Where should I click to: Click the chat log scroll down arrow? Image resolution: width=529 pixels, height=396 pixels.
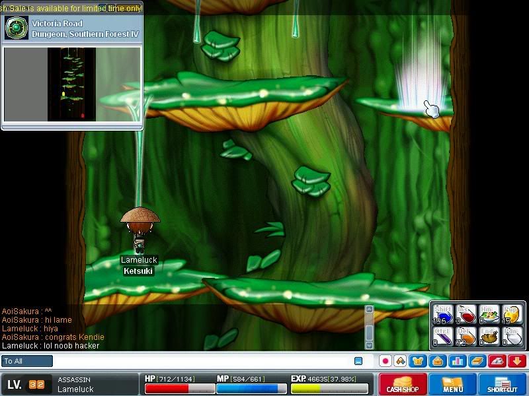370,345
